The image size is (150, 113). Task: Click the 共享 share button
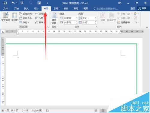142,8
